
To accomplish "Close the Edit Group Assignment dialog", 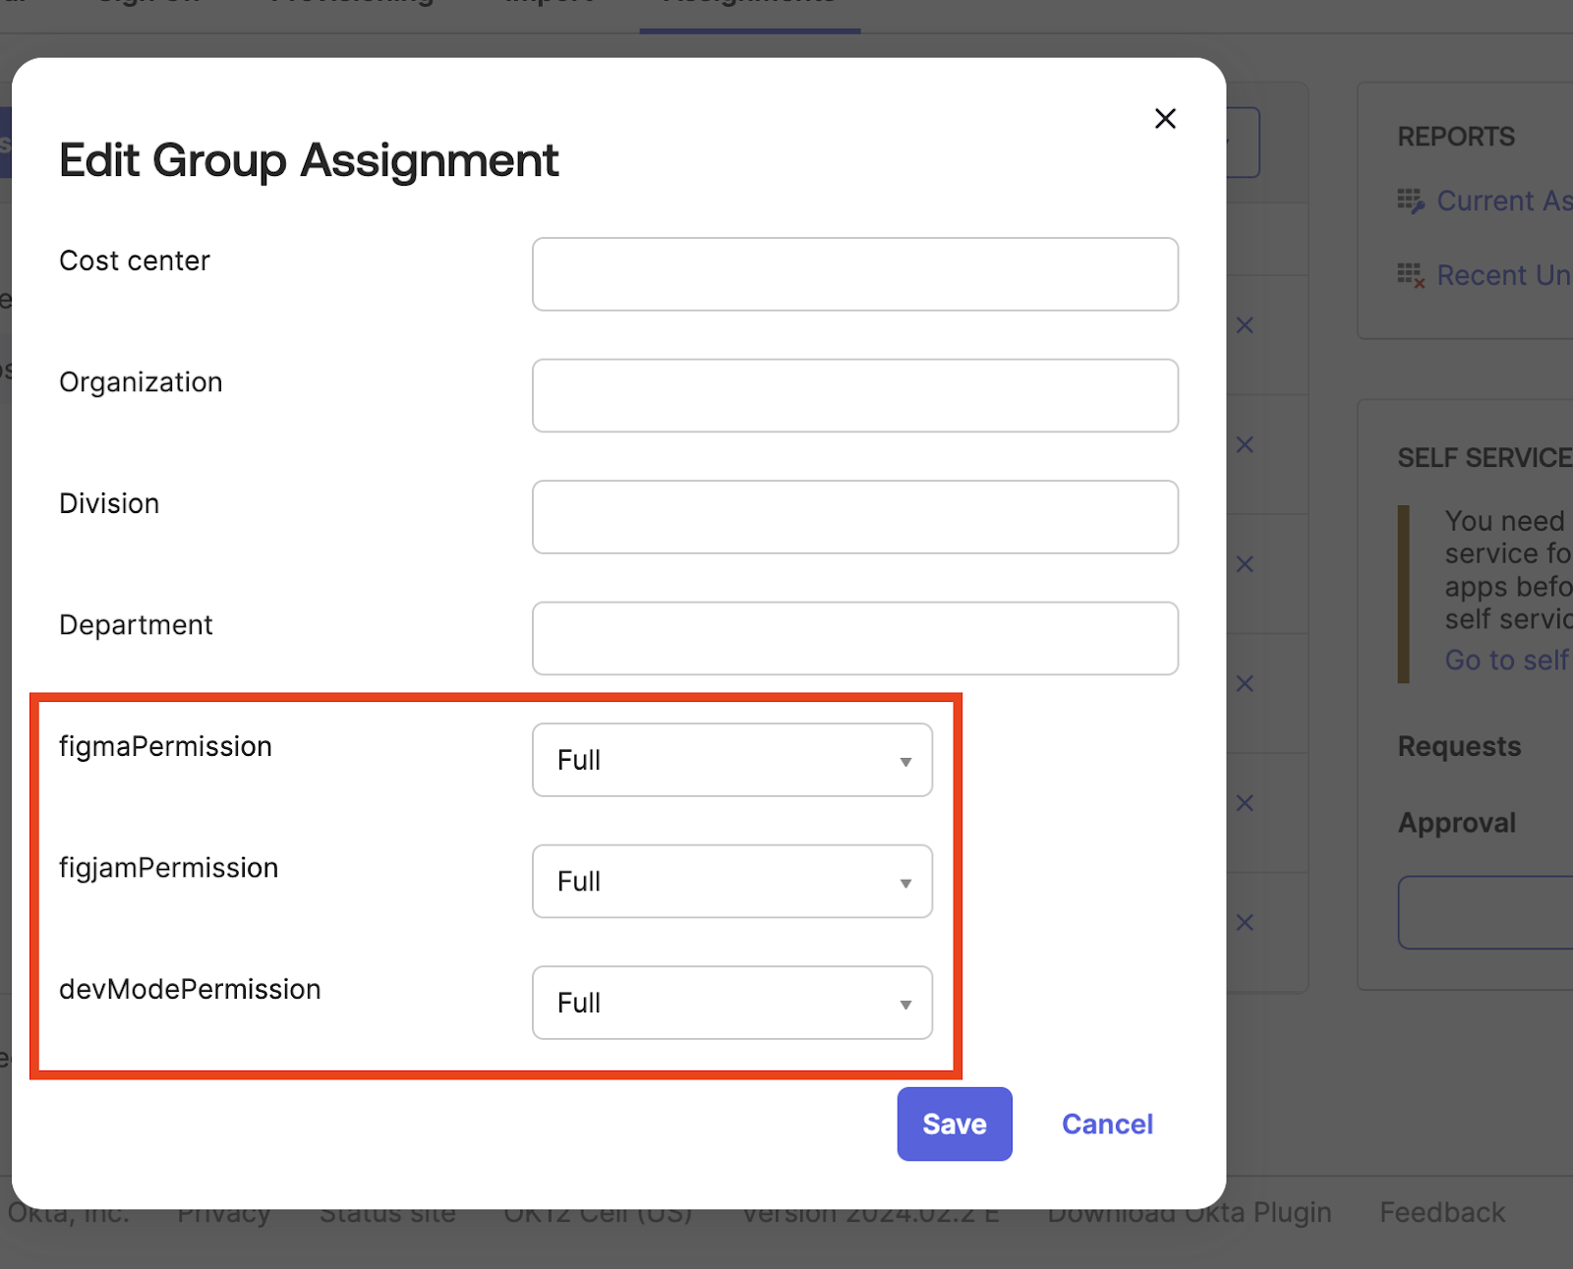I will pos(1165,118).
